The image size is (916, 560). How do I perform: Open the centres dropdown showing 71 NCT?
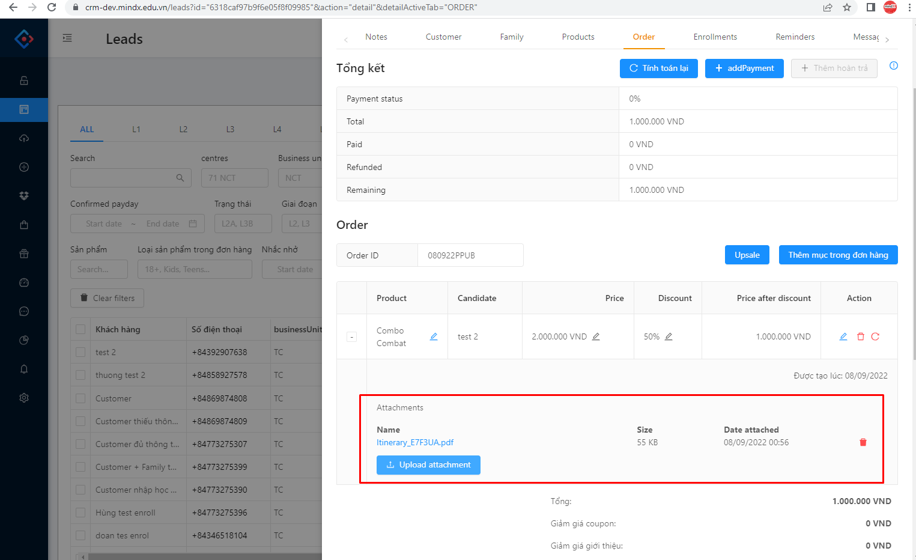point(234,178)
